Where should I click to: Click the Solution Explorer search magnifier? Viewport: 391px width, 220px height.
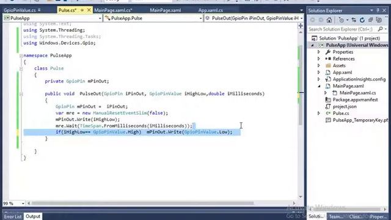point(380,29)
